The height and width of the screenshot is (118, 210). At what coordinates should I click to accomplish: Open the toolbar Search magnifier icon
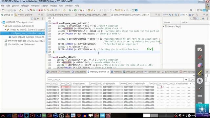[191, 10]
